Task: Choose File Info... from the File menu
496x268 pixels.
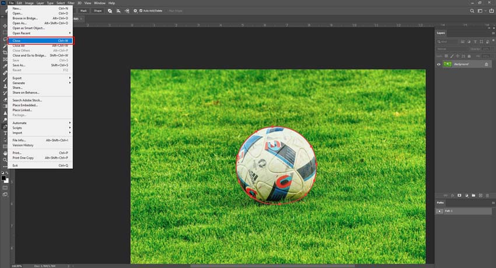Action: point(40,140)
